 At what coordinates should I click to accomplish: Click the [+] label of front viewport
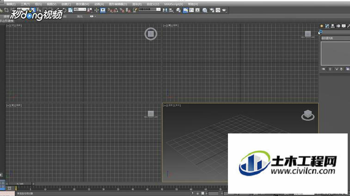pos(165,26)
